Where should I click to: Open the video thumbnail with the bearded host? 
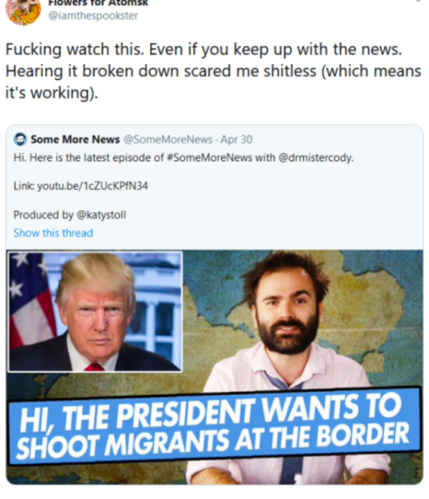pos(214,367)
